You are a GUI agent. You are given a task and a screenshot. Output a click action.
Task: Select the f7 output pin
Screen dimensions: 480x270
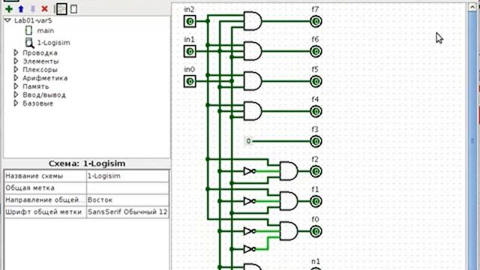[x=316, y=22]
